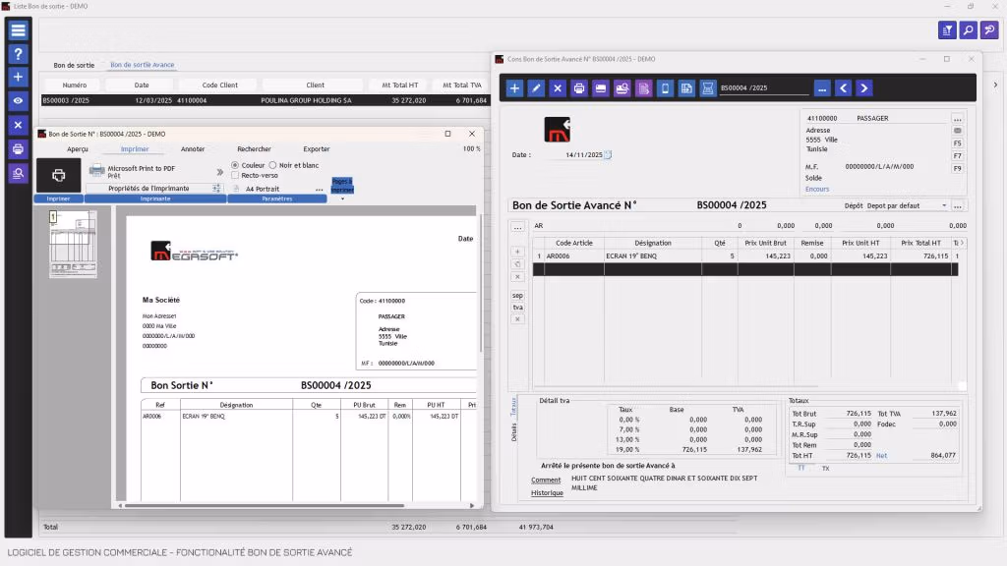Click the big print button in print dialog

[x=58, y=175]
